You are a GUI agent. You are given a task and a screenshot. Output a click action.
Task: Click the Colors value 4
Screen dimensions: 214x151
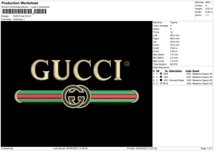pos(206,6)
